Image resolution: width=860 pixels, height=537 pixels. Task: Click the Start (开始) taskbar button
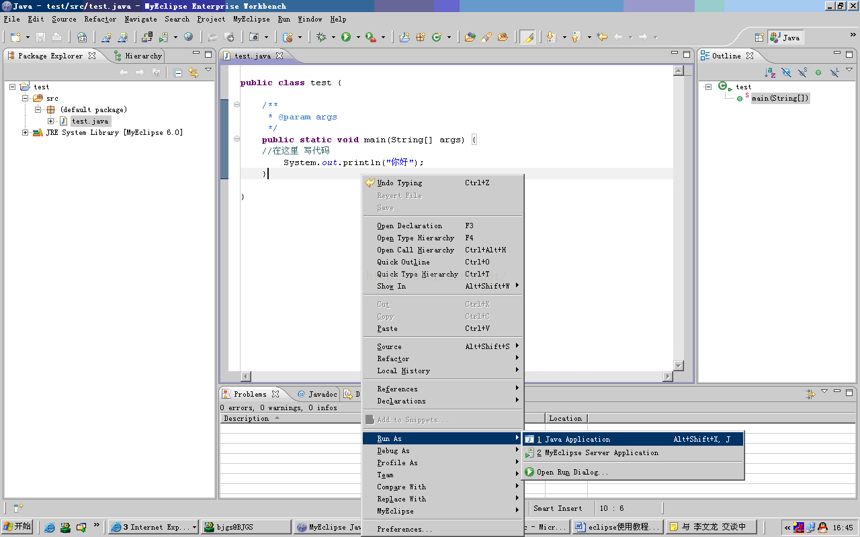point(17,527)
